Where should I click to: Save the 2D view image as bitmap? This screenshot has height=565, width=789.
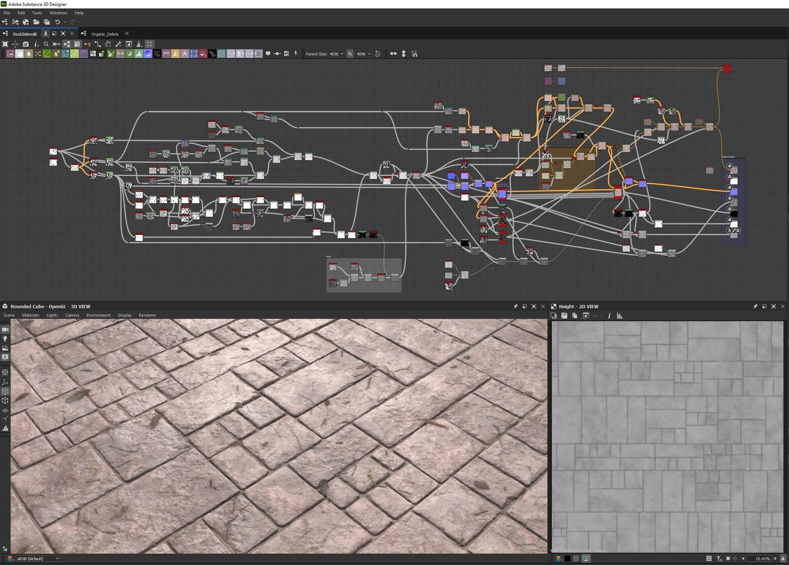pyautogui.click(x=564, y=316)
